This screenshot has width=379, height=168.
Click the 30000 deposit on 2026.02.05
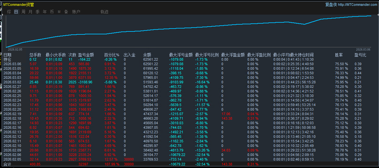tap(129, 159)
